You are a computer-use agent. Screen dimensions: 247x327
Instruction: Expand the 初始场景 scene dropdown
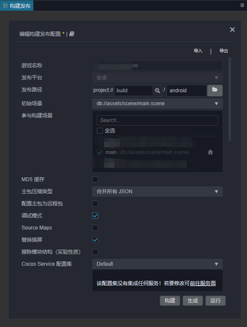[x=157, y=104]
